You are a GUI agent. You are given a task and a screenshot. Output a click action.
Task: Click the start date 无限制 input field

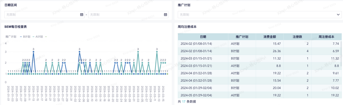44,15
